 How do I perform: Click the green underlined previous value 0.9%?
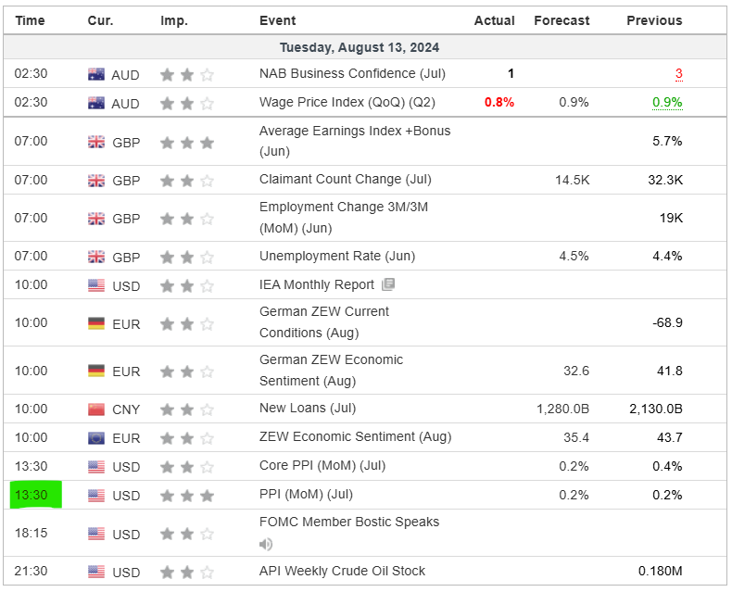667,103
